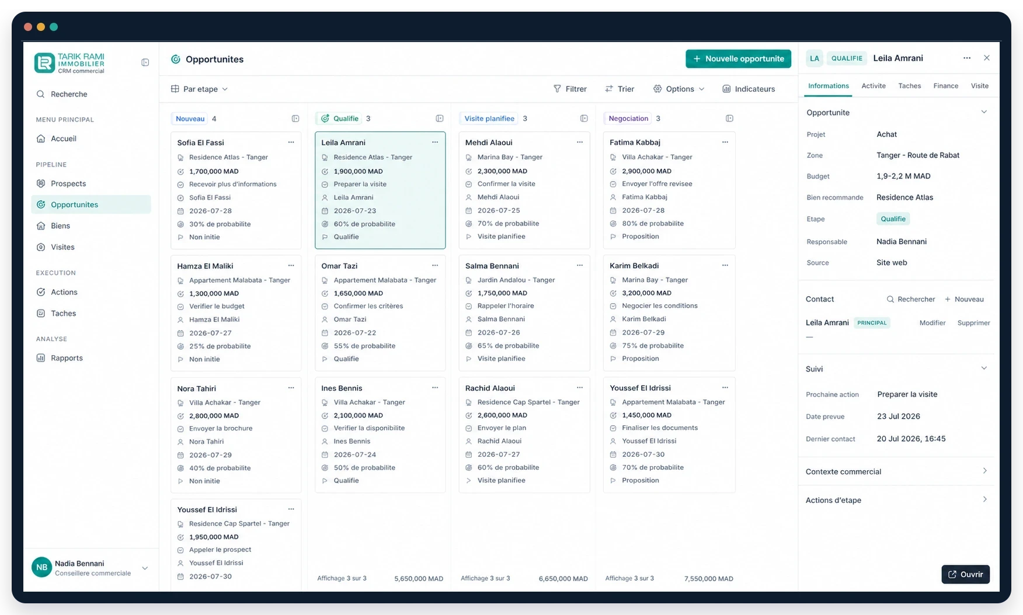1023x615 pixels.
Task: Open options menu on Rachid Alaoui card
Action: [x=580, y=388]
